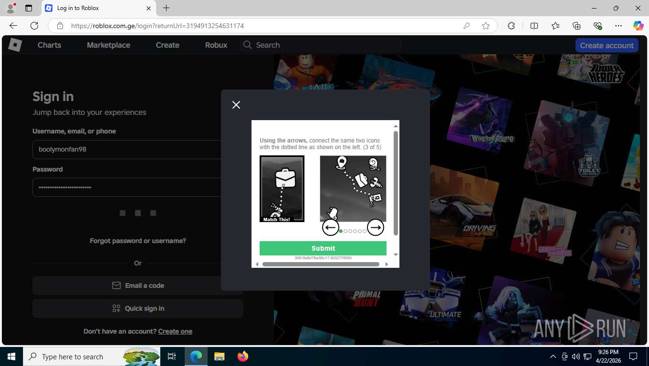Open the Favorites list icon
The image size is (649, 366).
555,26
